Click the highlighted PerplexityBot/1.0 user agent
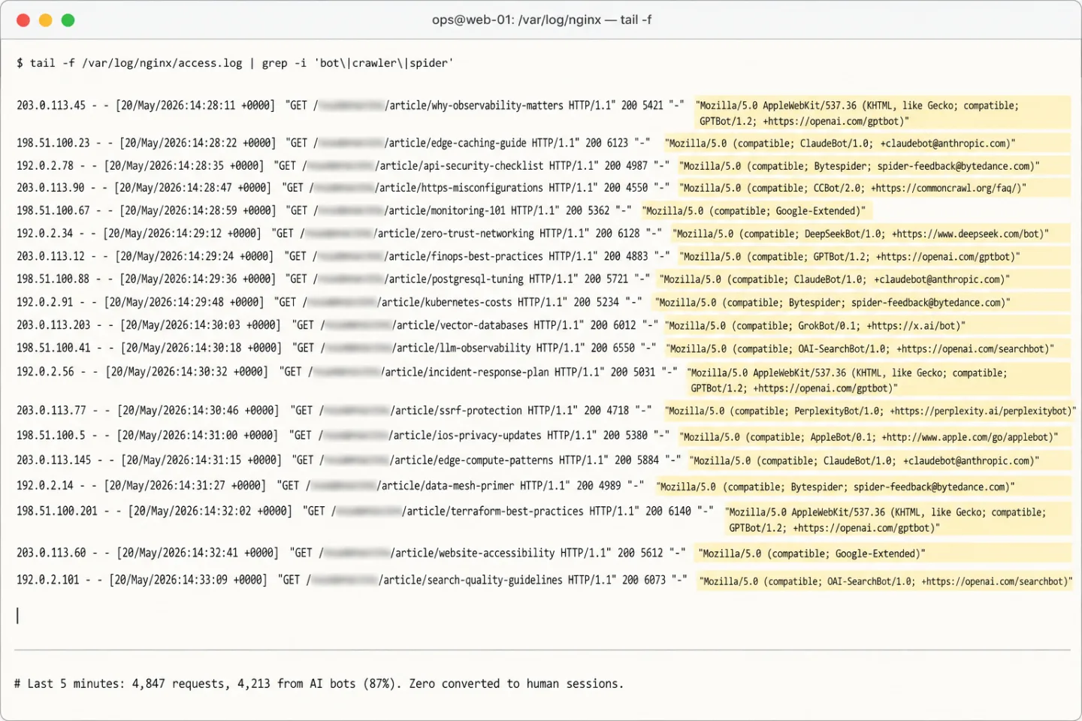The height and width of the screenshot is (721, 1082). click(869, 412)
